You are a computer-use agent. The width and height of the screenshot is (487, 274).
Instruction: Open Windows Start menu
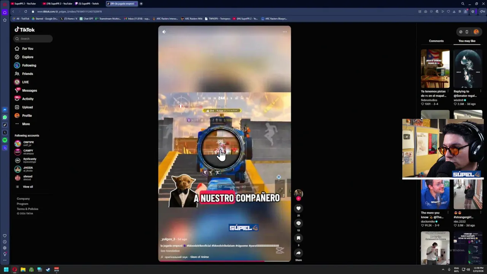[x=6, y=270]
